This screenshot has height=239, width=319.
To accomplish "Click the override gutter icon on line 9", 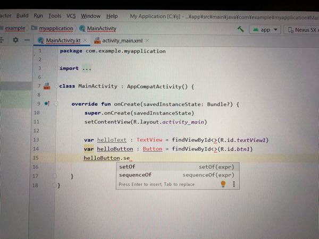I will [47, 104].
